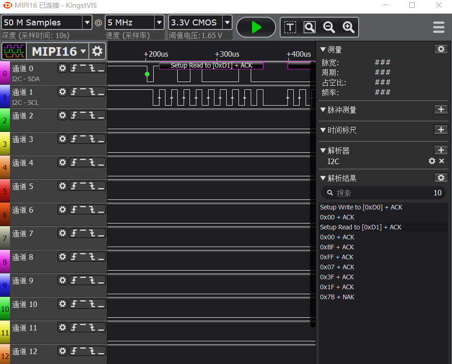Start capture with the green play button
The image size is (452, 364).
[256, 27]
